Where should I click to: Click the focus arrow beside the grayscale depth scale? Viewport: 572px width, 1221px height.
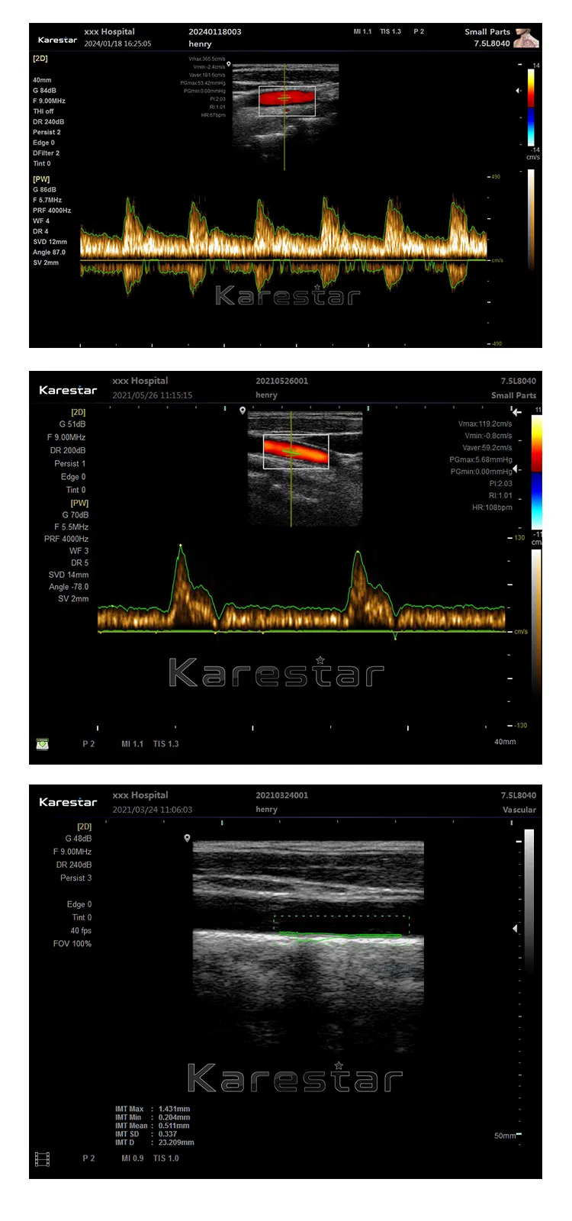pyautogui.click(x=516, y=928)
